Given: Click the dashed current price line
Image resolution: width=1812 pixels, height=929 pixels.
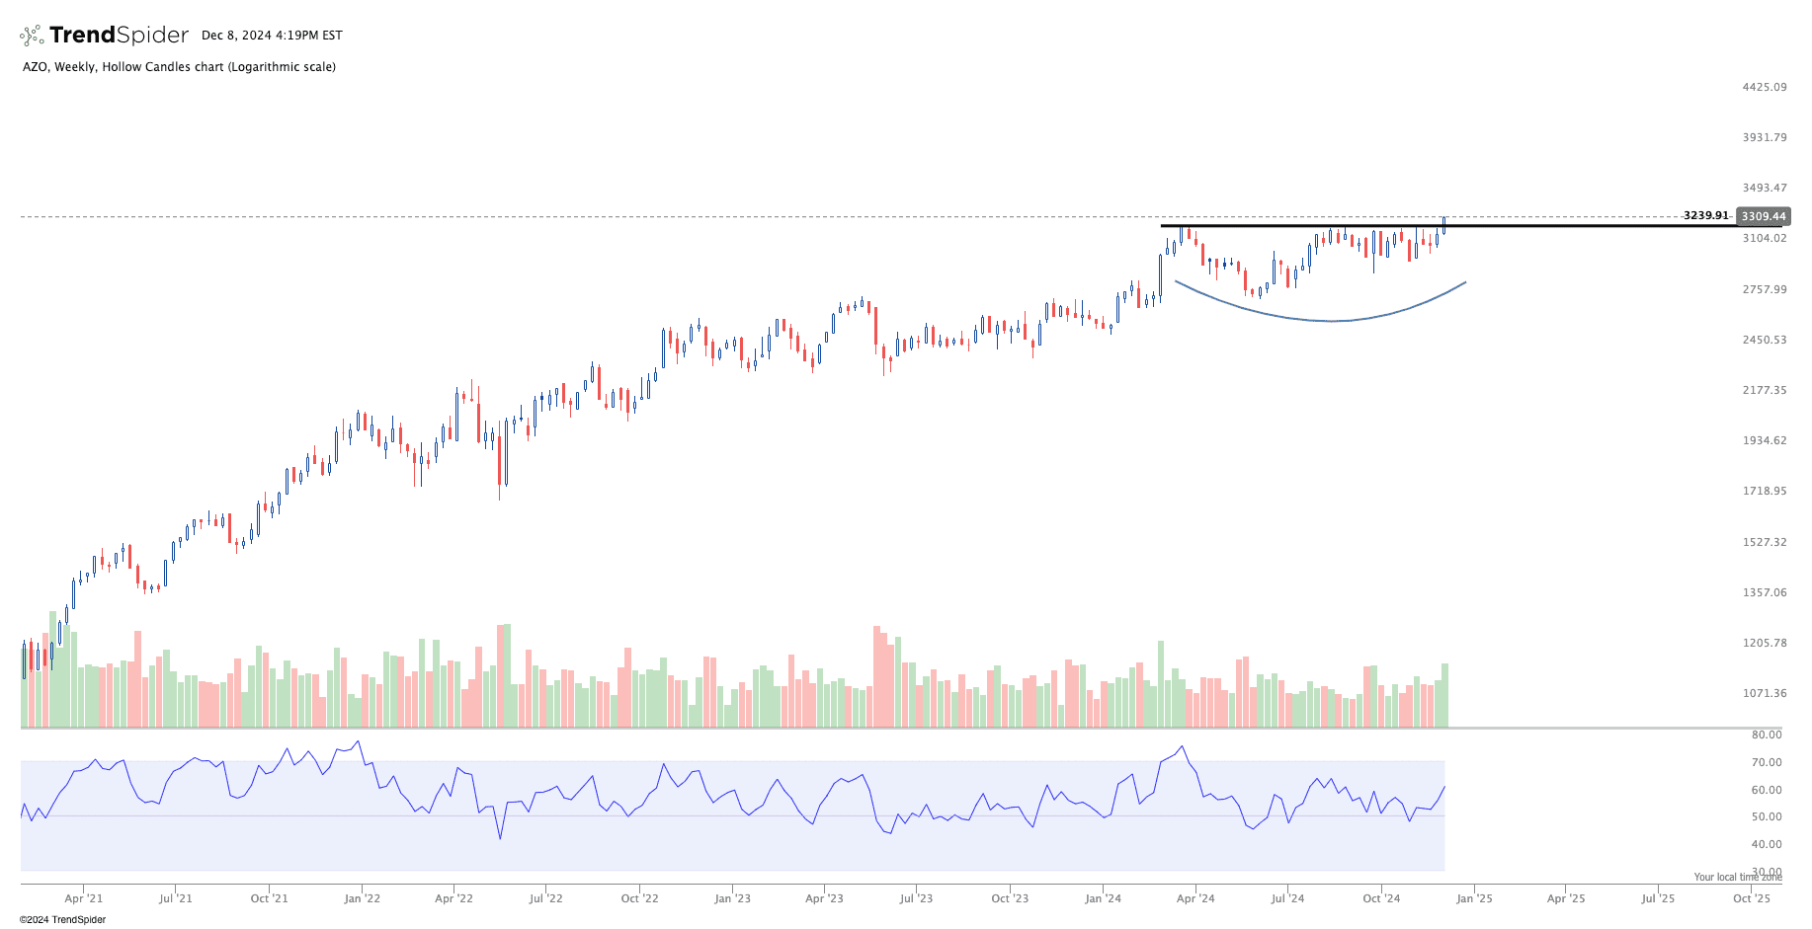Looking at the screenshot, I should coord(593,216).
